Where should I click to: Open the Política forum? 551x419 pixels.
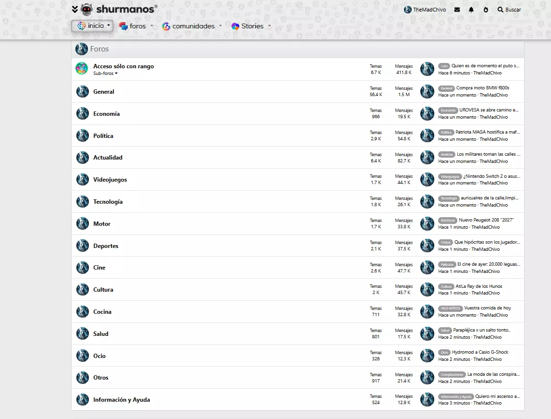click(x=103, y=136)
